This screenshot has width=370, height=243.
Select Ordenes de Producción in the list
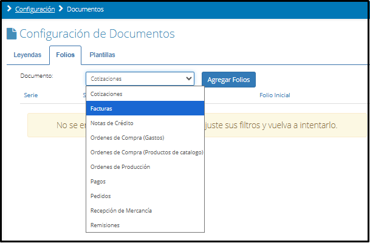120,167
